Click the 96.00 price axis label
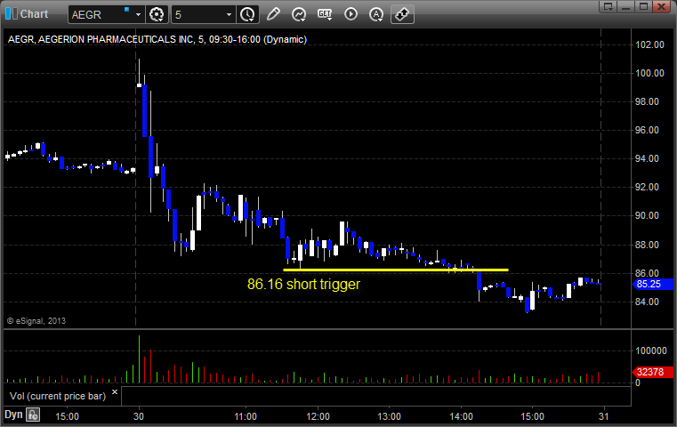This screenshot has height=427, width=677. 648,130
